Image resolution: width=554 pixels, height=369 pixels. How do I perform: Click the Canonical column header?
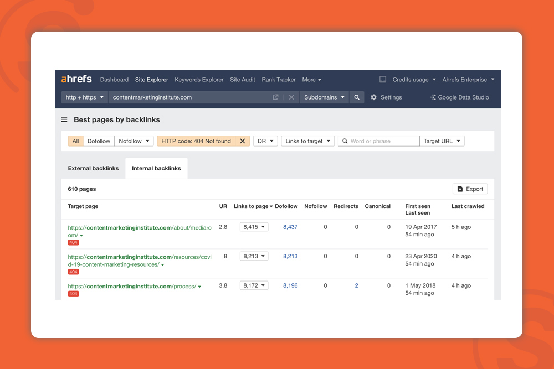pyautogui.click(x=378, y=206)
